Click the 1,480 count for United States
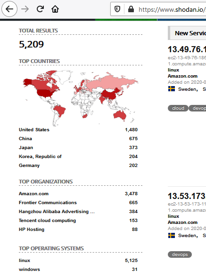 tap(131, 130)
